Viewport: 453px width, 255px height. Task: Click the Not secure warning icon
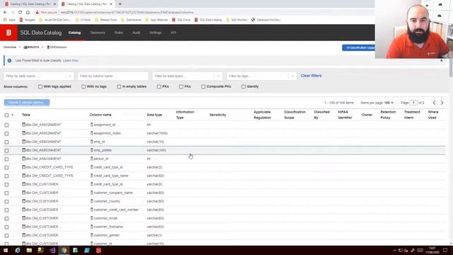coord(37,13)
